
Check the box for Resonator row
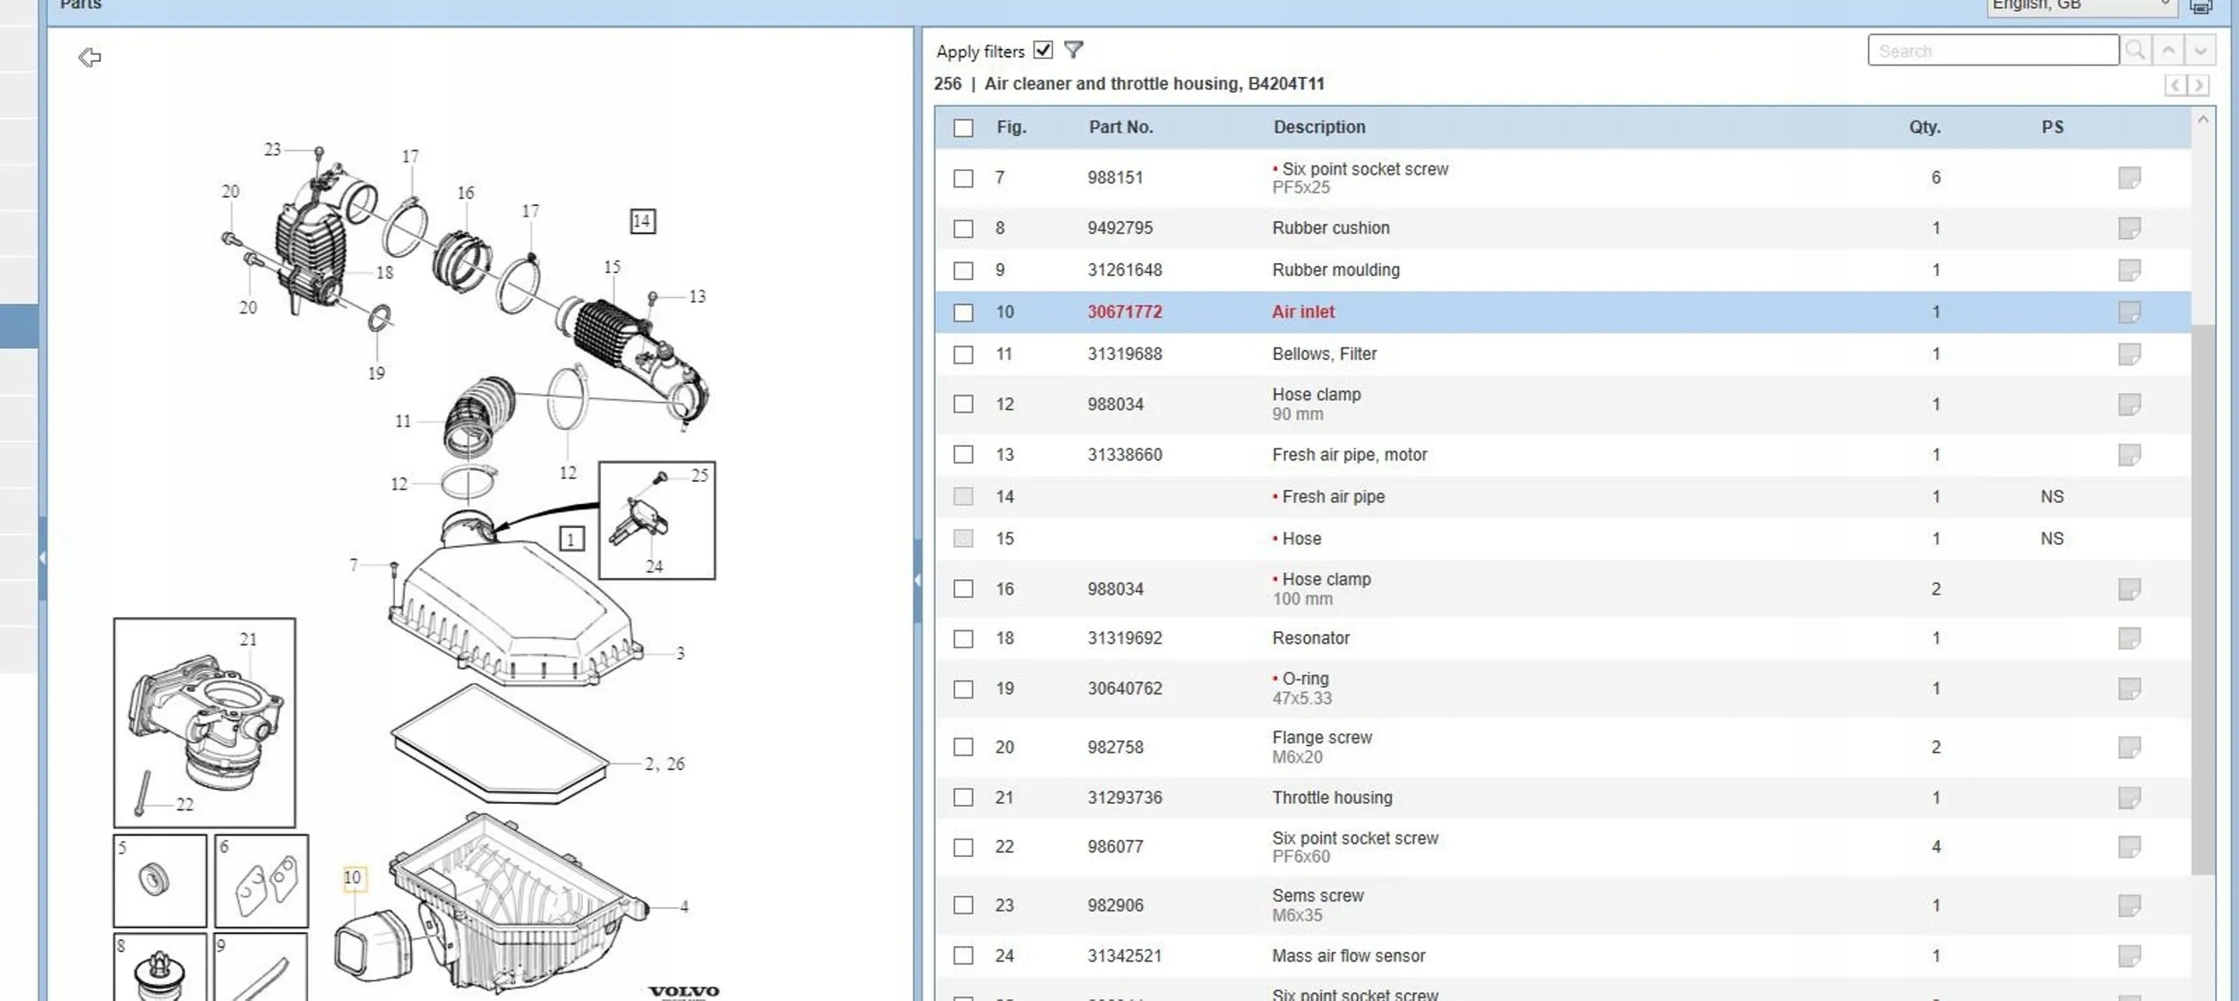point(963,639)
